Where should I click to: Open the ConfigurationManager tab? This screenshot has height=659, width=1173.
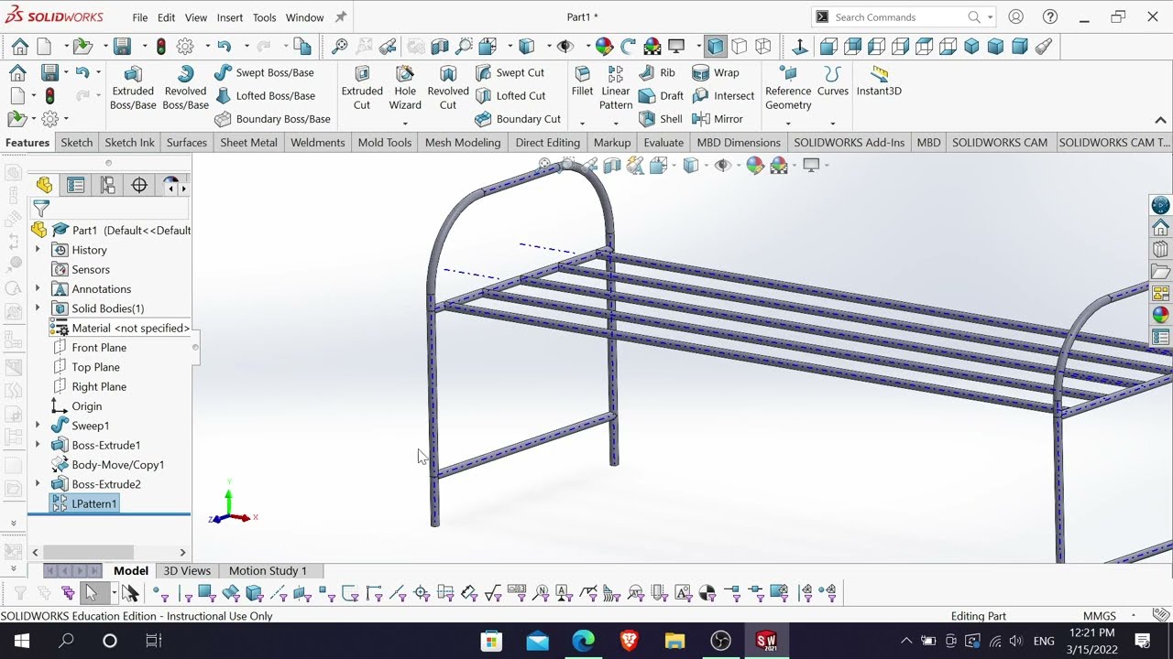click(108, 186)
